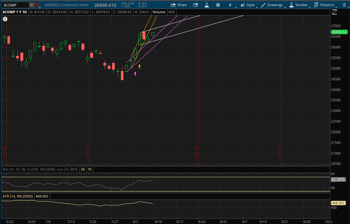350x224 pixels.
Task: Open the D timeframe dropdown
Action: pyautogui.click(x=230, y=5)
